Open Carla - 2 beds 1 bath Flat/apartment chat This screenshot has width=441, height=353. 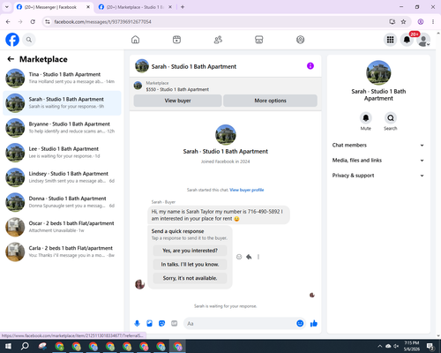[x=62, y=252]
